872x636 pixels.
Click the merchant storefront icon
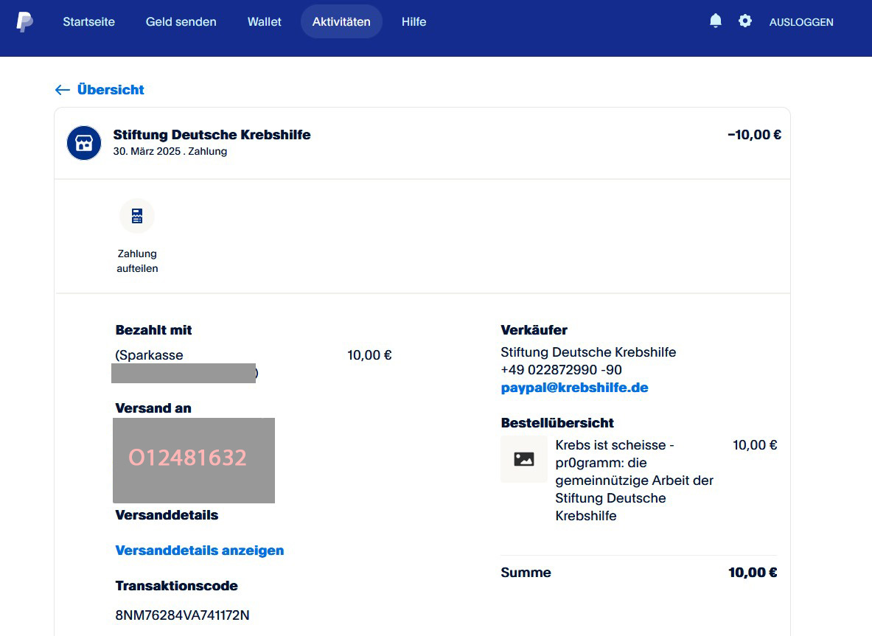coord(84,143)
